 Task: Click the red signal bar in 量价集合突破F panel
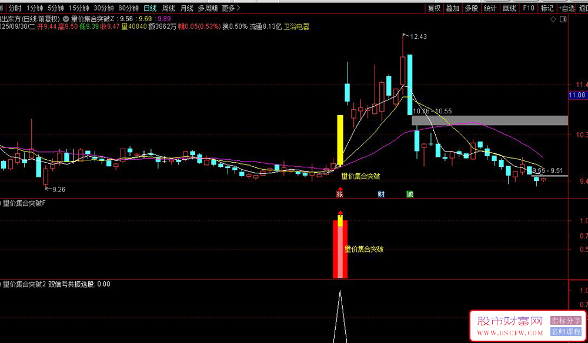click(x=340, y=249)
